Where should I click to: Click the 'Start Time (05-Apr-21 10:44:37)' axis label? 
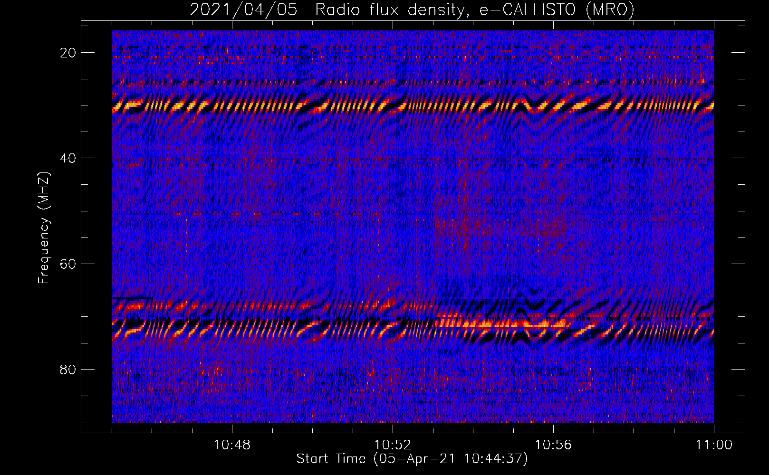[x=412, y=459]
